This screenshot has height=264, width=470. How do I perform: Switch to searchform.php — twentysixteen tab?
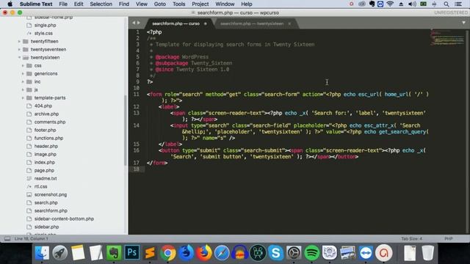coord(252,23)
